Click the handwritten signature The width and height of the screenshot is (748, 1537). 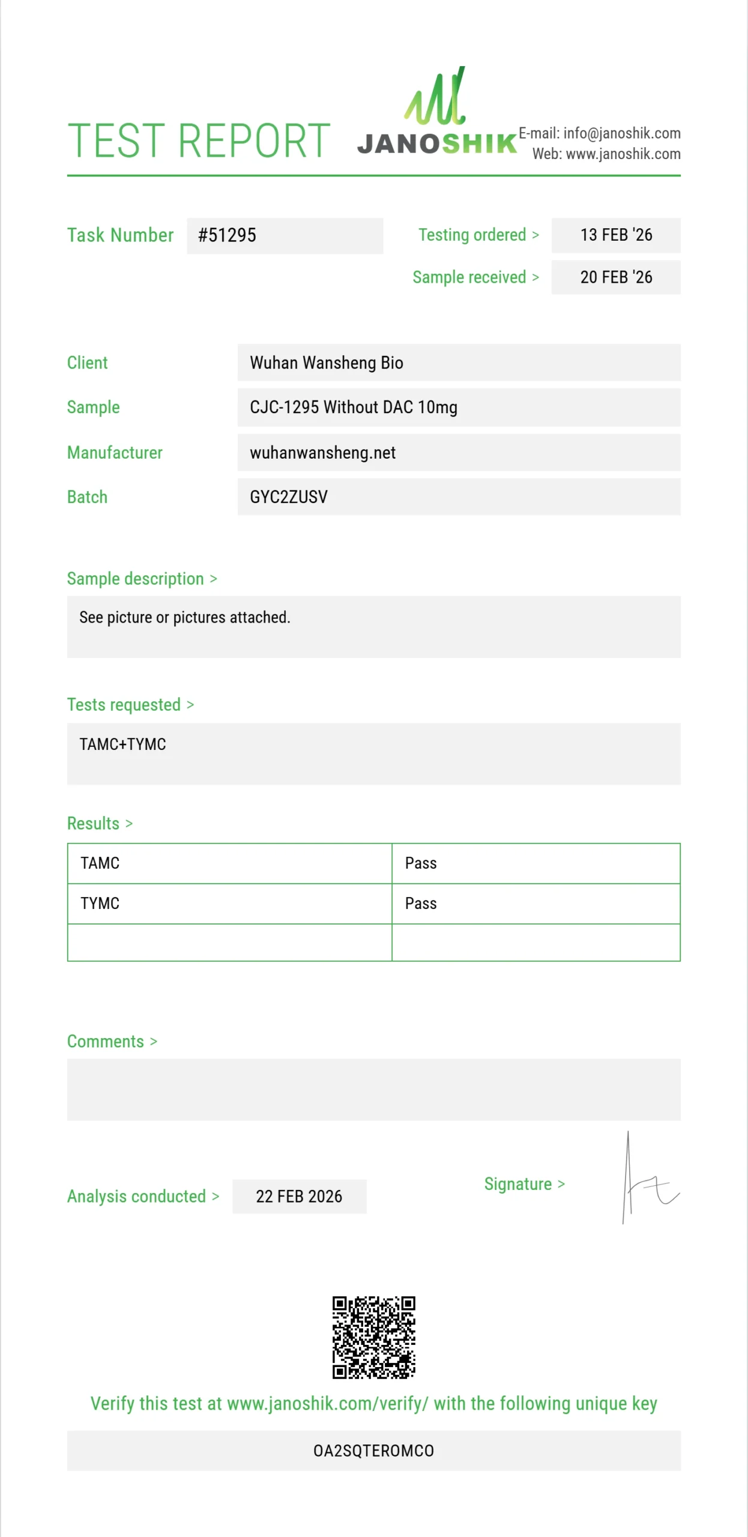click(650, 1178)
